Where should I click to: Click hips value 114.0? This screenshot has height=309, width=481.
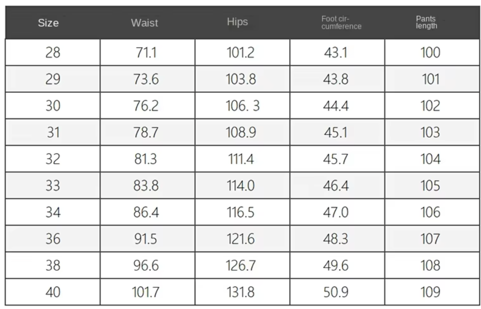click(x=241, y=185)
